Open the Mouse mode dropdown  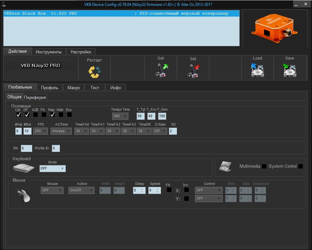click(52, 190)
